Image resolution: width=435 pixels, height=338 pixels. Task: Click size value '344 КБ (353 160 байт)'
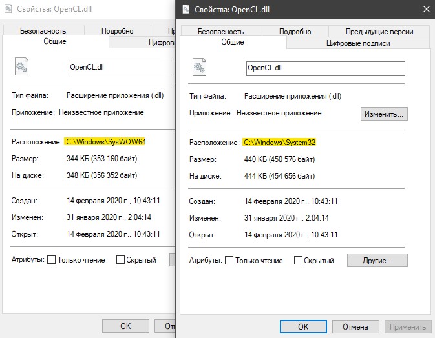coord(102,159)
